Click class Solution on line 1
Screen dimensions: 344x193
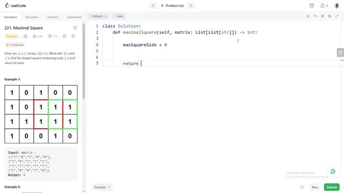(x=121, y=26)
